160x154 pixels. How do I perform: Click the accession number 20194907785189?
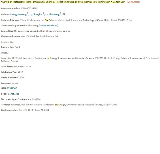point(29,8)
